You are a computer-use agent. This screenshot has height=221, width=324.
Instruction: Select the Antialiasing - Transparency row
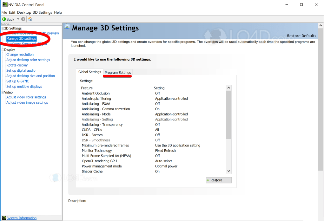tap(153, 125)
